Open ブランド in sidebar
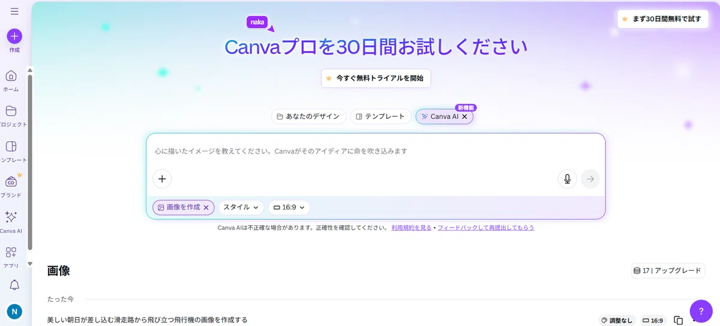This screenshot has width=720, height=326. (x=11, y=186)
